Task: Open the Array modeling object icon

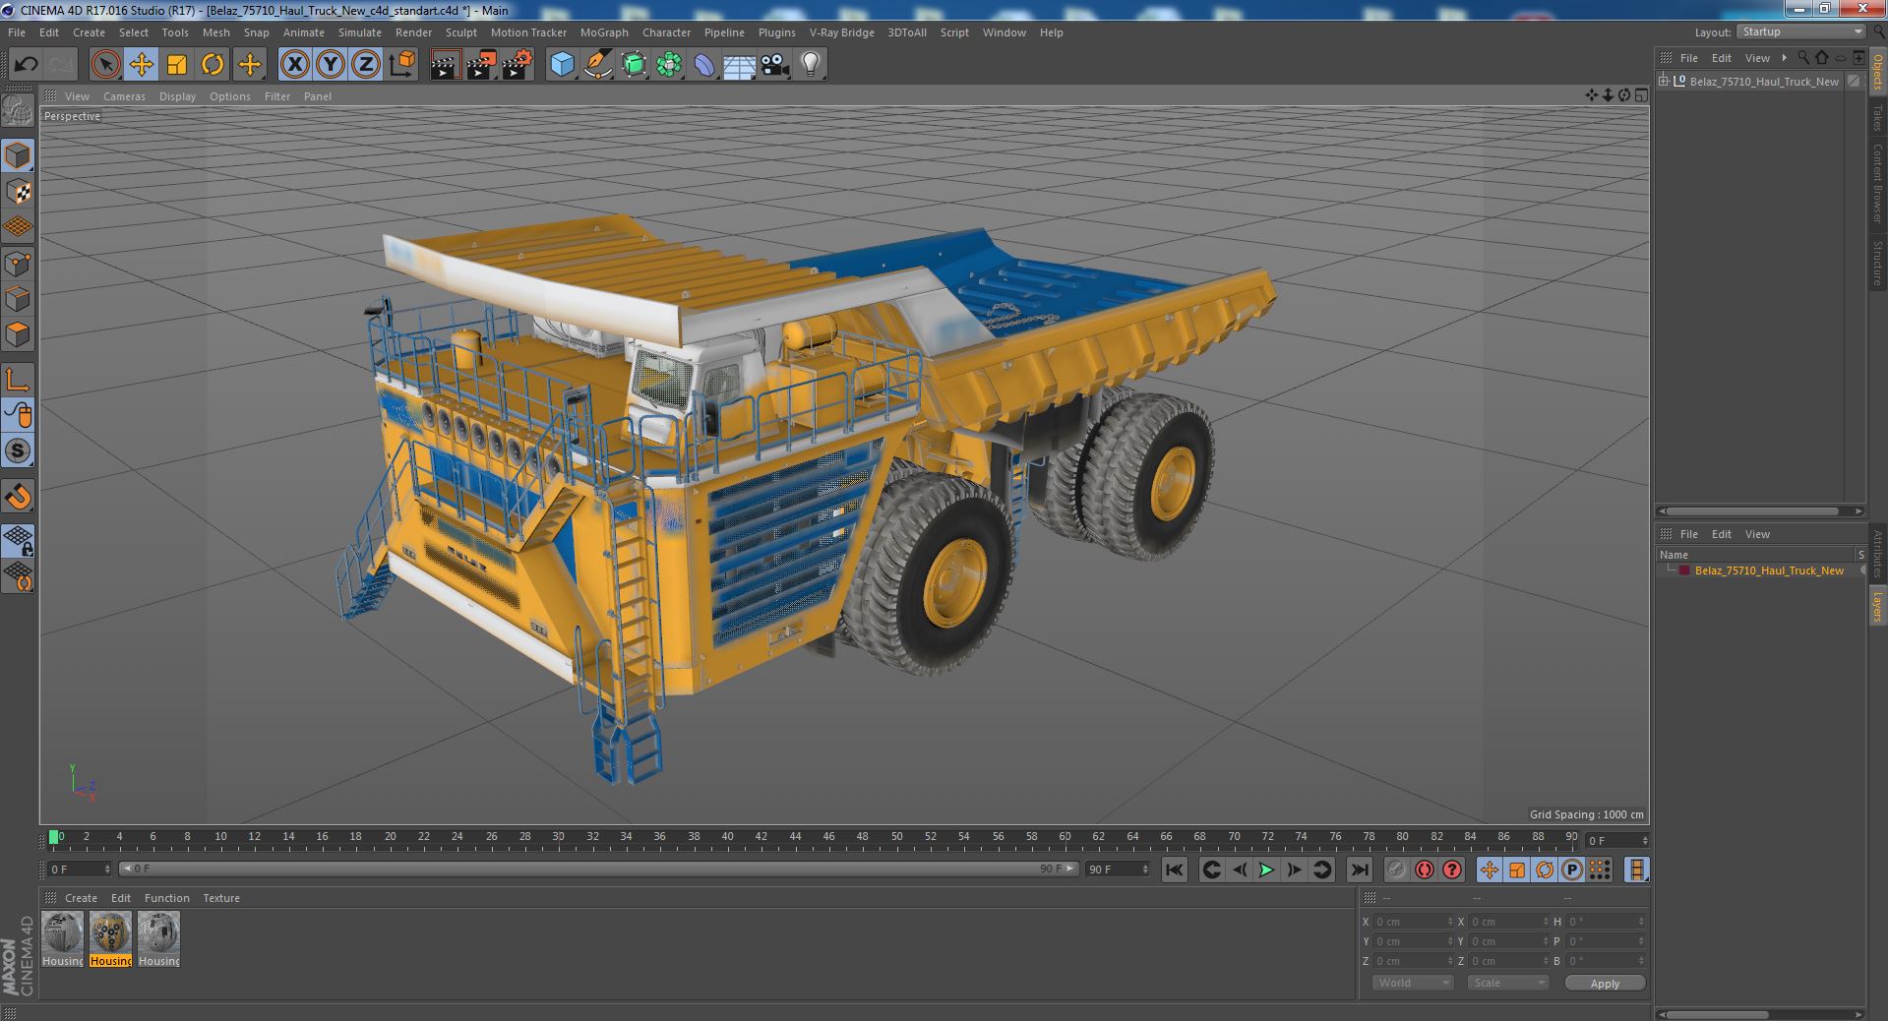Action: coord(669,65)
